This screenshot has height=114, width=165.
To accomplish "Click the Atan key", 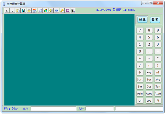I will [158, 94].
